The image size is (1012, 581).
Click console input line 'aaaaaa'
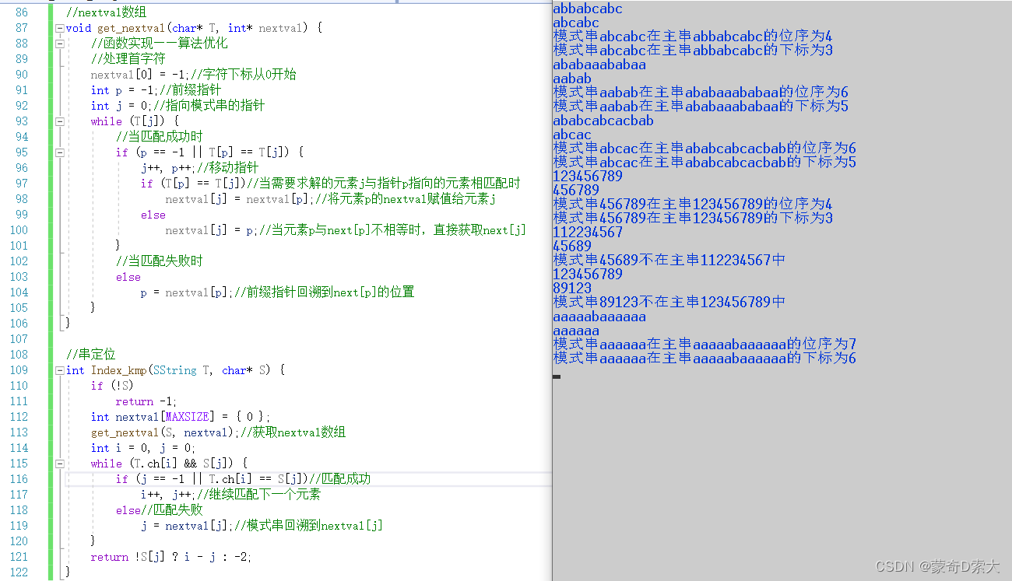(x=576, y=331)
